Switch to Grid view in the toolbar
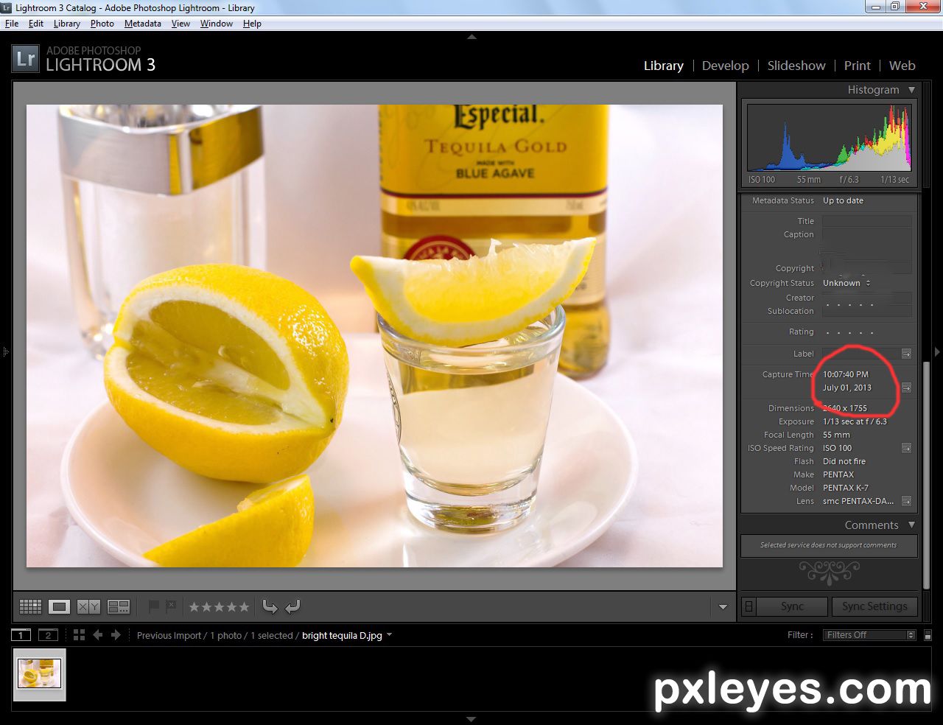 pos(30,606)
